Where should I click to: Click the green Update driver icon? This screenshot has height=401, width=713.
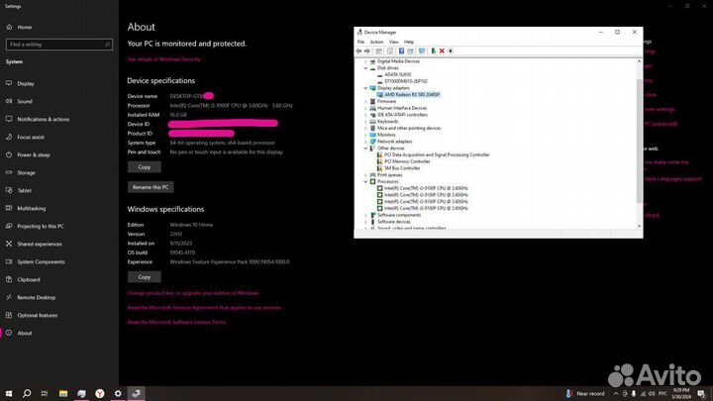(434, 50)
